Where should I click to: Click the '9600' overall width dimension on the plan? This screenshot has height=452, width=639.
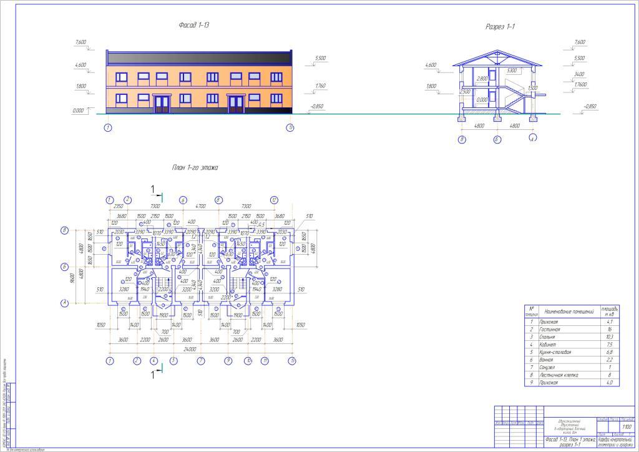[x=72, y=278]
